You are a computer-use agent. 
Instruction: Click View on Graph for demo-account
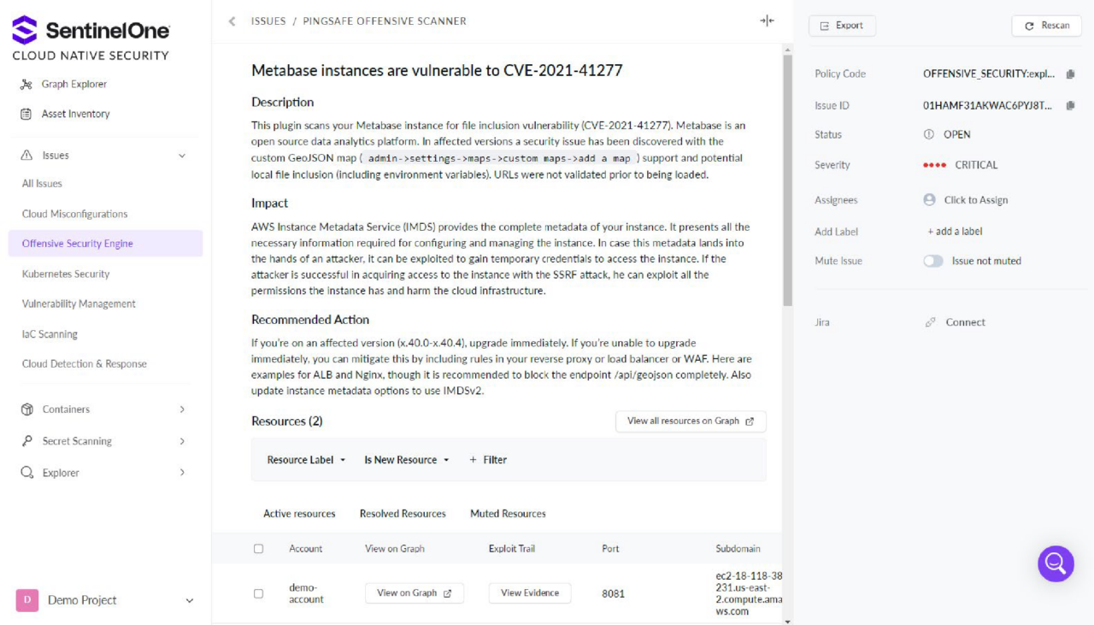(x=415, y=593)
